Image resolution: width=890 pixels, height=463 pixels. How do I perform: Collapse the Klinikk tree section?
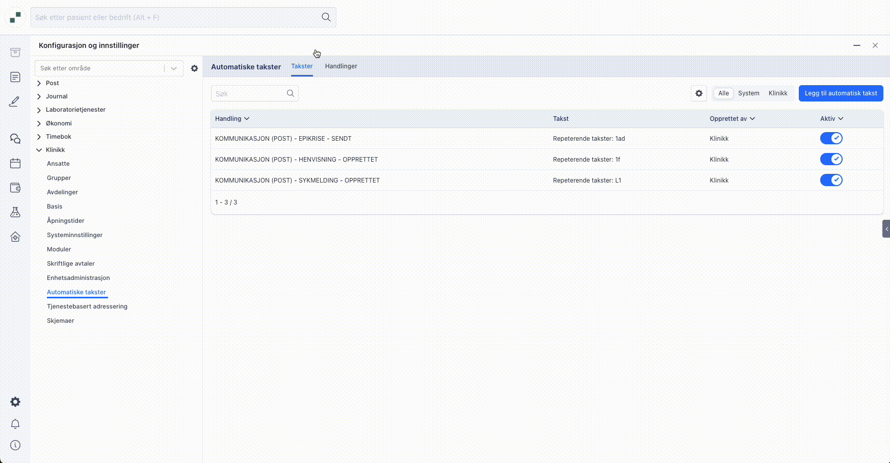[39, 150]
